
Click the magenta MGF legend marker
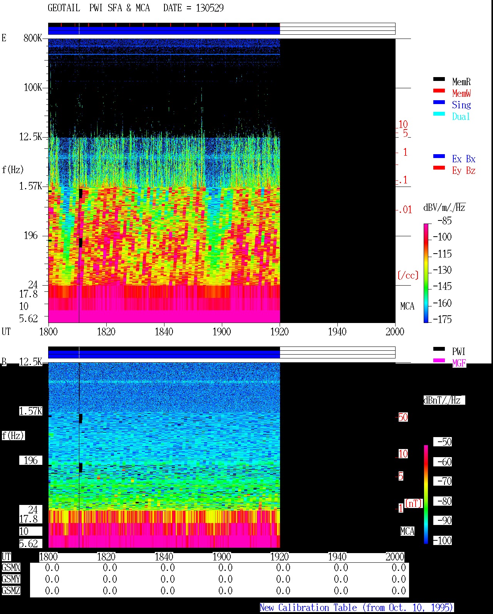[439, 360]
